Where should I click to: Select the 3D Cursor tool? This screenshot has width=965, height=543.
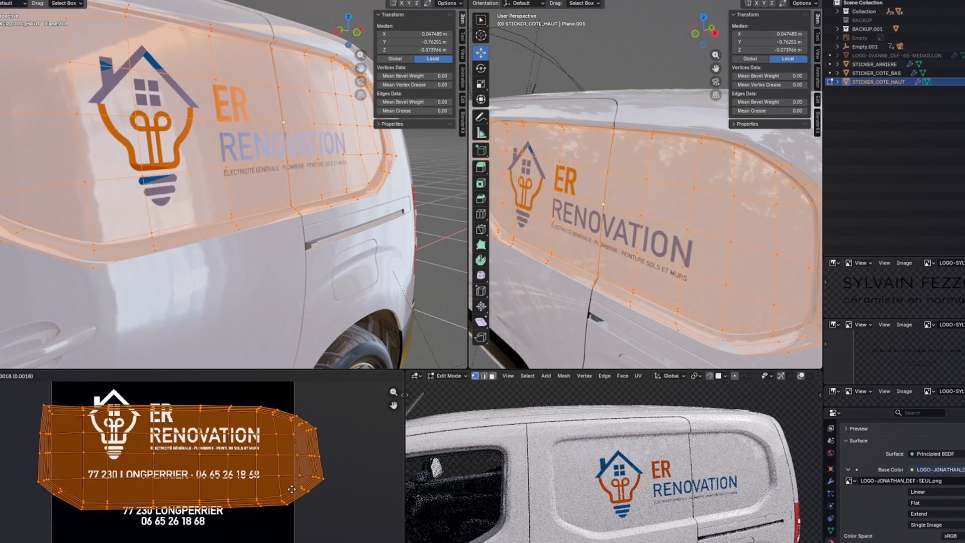[x=481, y=36]
